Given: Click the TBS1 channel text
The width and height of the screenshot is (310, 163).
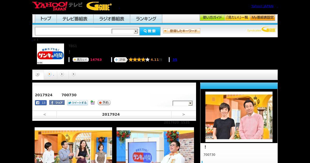Looking at the screenshot, I should (x=73, y=46).
